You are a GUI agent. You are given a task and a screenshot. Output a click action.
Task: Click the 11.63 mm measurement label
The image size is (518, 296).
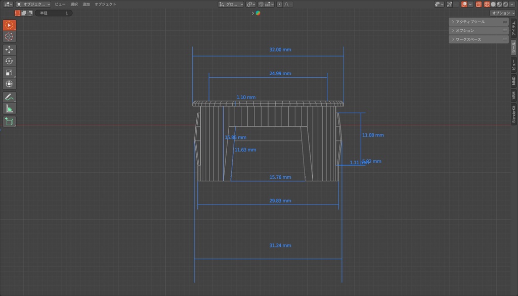click(x=245, y=150)
